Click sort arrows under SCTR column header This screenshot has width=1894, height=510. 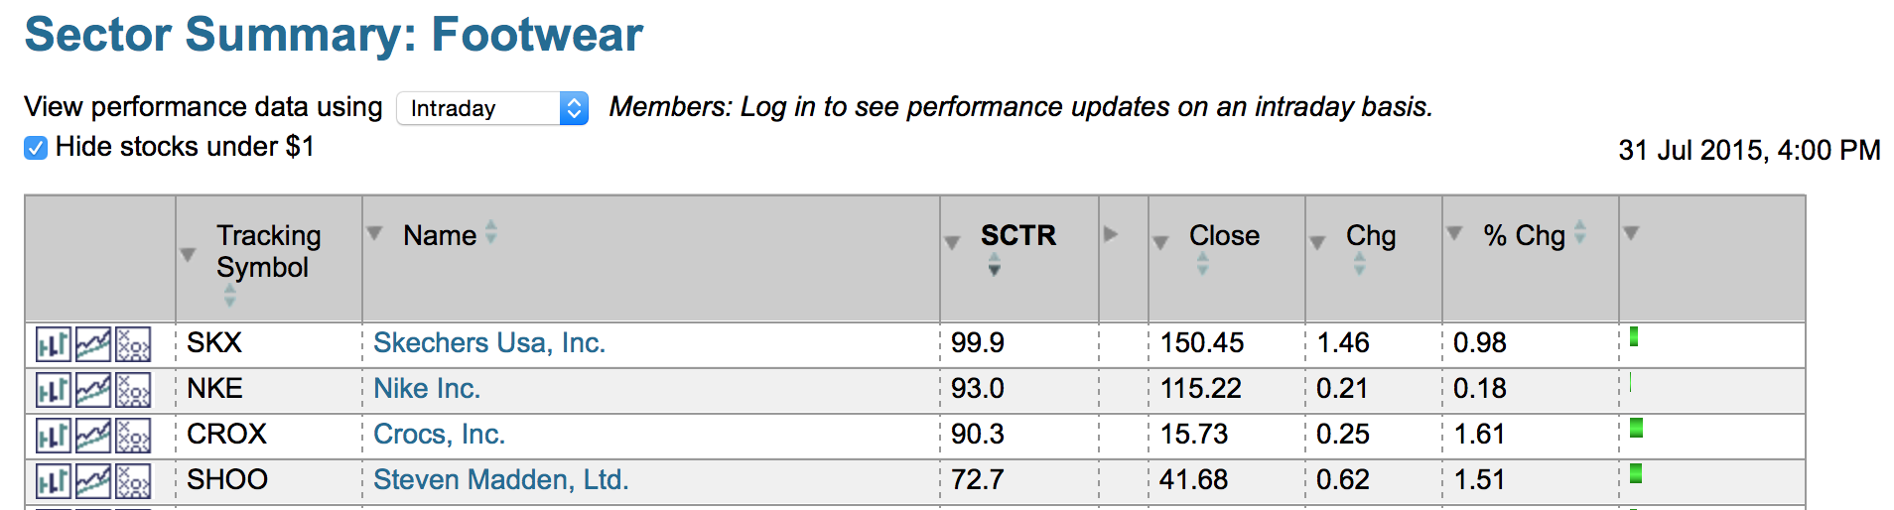[x=994, y=265]
